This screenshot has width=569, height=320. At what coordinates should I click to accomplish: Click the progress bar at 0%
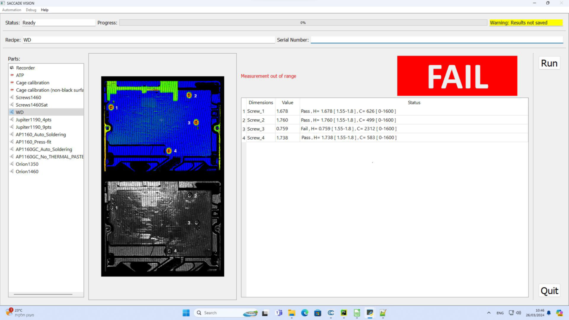303,23
